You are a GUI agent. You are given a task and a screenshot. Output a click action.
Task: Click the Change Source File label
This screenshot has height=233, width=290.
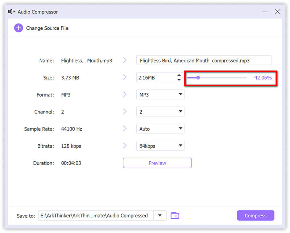pos(47,28)
